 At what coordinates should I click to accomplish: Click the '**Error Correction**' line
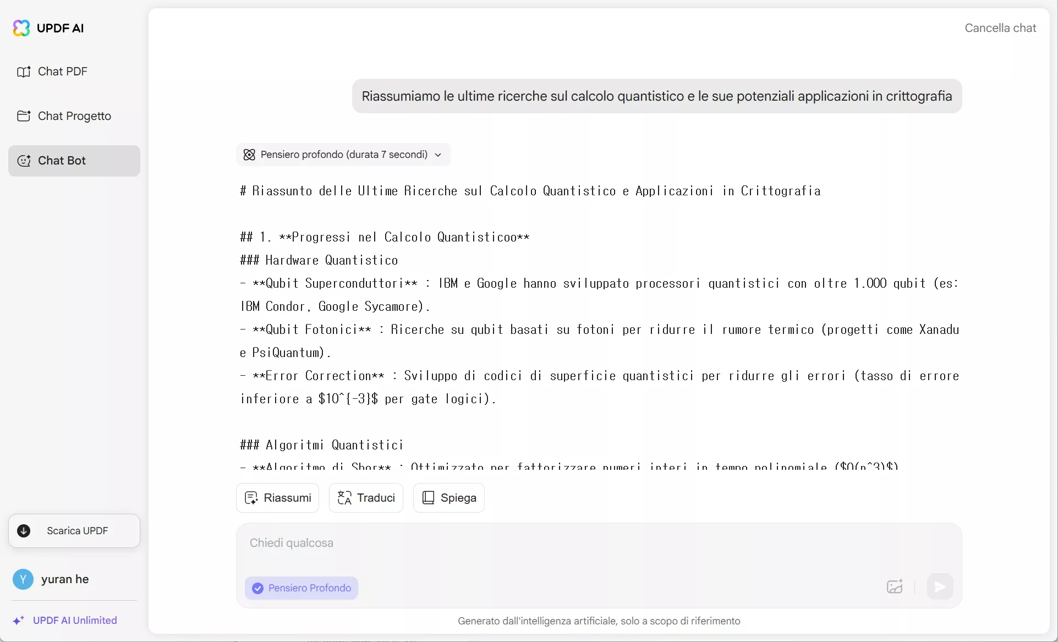599,387
